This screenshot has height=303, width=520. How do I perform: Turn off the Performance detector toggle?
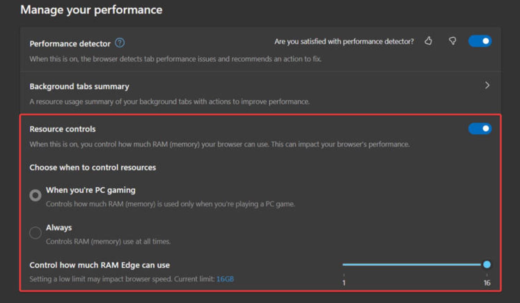(x=480, y=41)
